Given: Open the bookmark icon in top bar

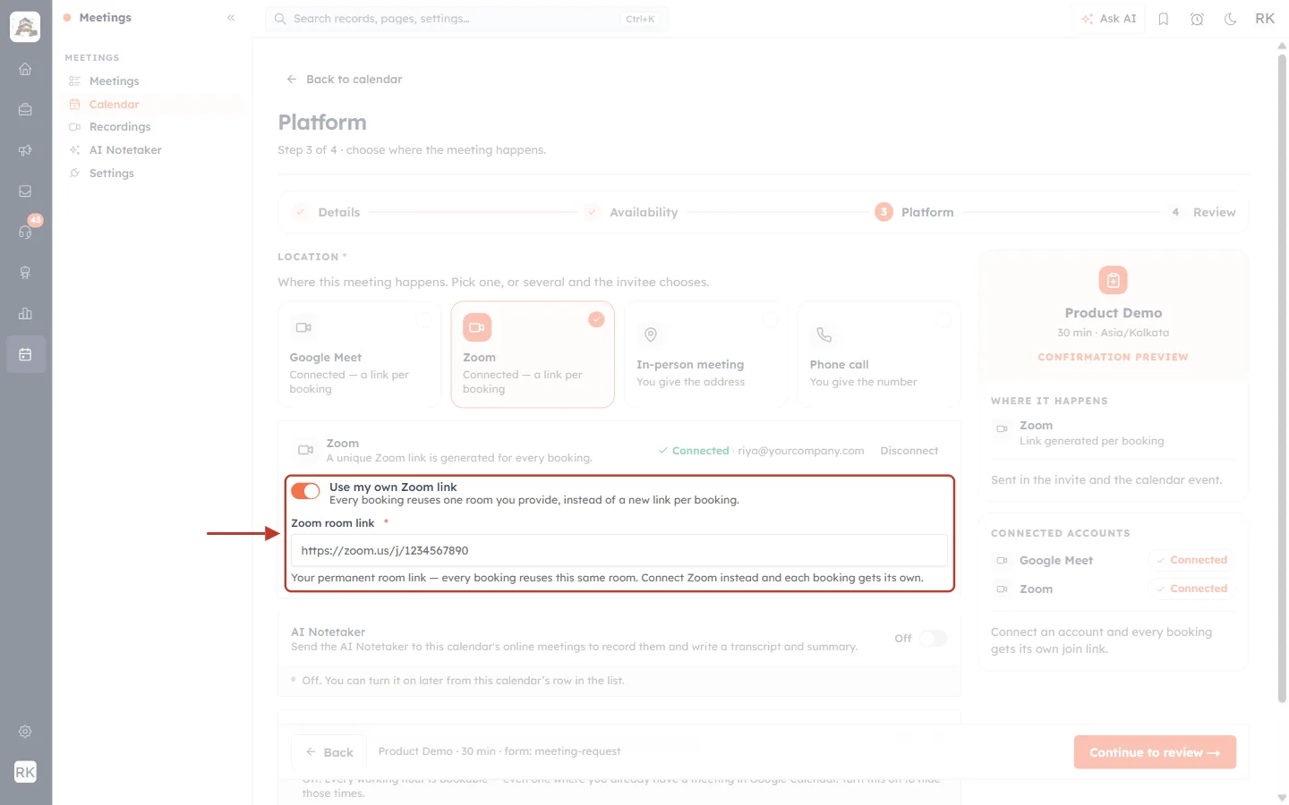Looking at the screenshot, I should [1164, 19].
